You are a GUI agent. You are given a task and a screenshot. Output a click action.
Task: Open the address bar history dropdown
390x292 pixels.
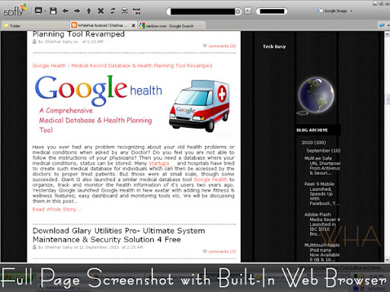coord(238,11)
